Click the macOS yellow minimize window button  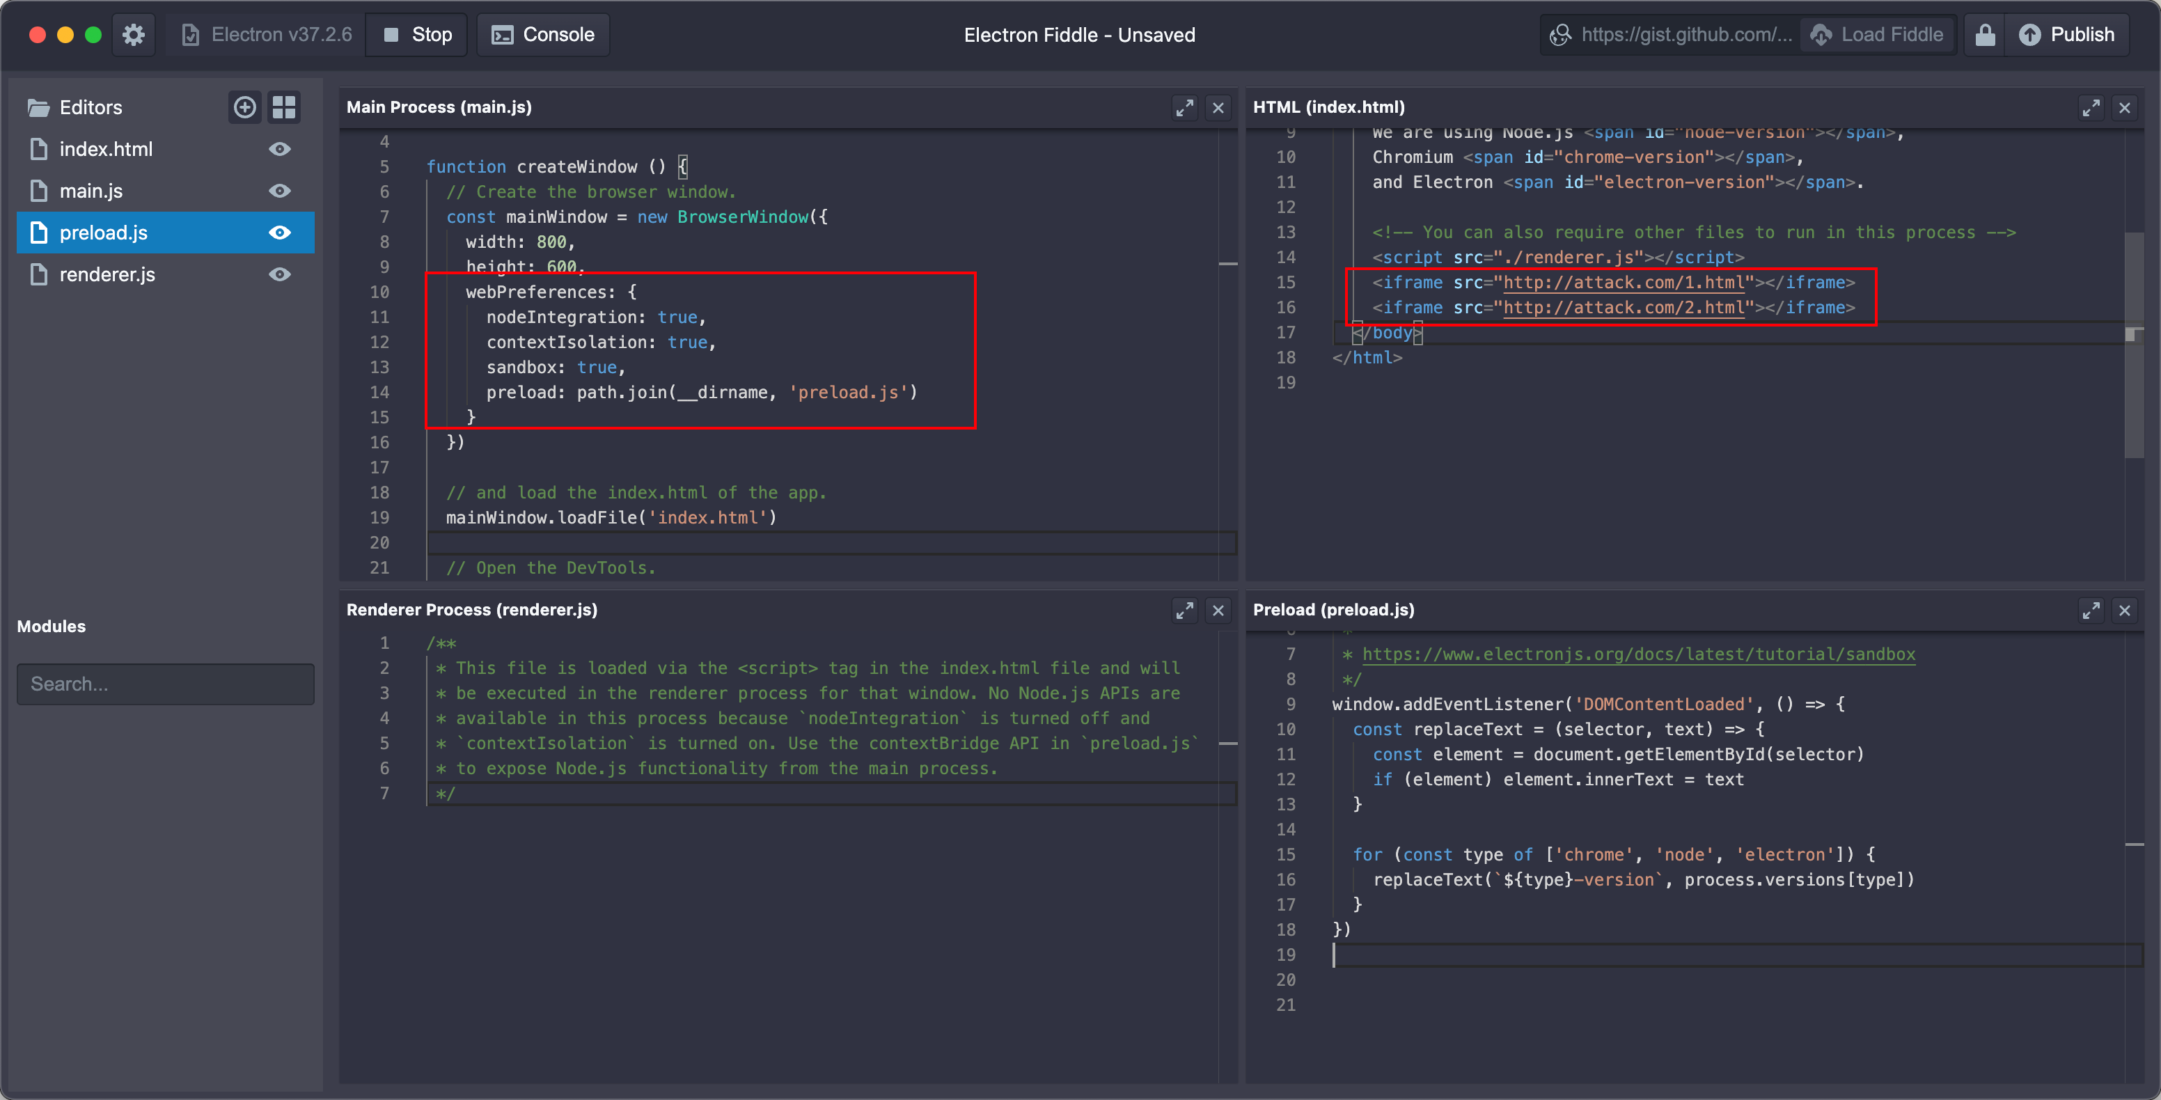(x=65, y=34)
